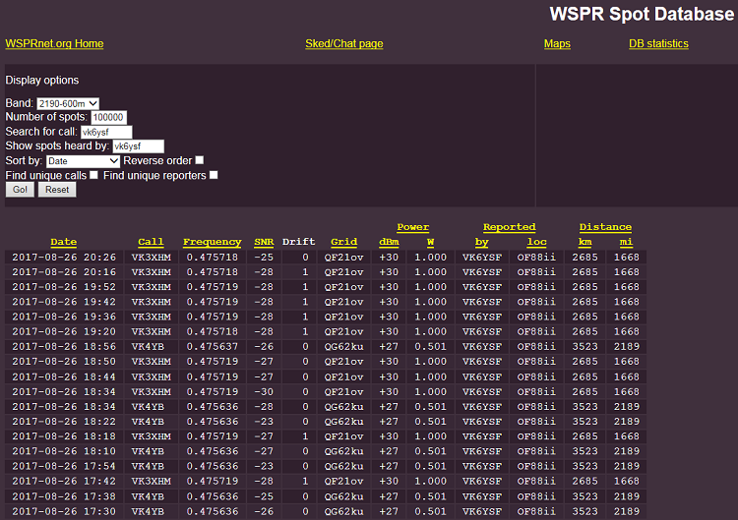This screenshot has width=738, height=520.
Task: Expand the Band dropdown
Action: tap(68, 103)
